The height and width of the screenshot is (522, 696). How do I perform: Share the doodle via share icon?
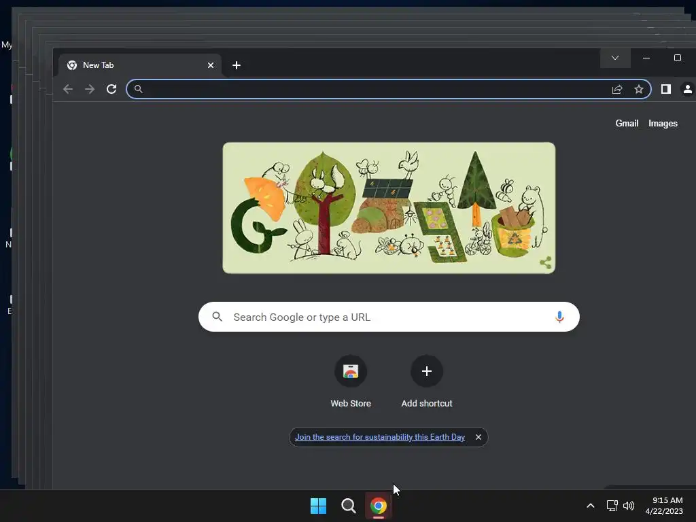coord(546,263)
